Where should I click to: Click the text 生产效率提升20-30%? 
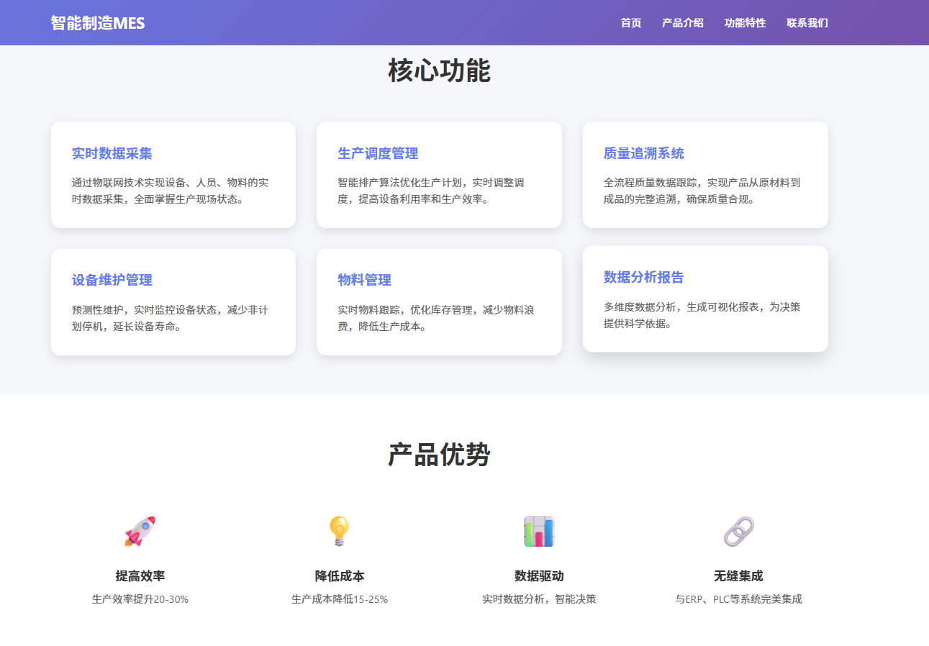coord(140,599)
